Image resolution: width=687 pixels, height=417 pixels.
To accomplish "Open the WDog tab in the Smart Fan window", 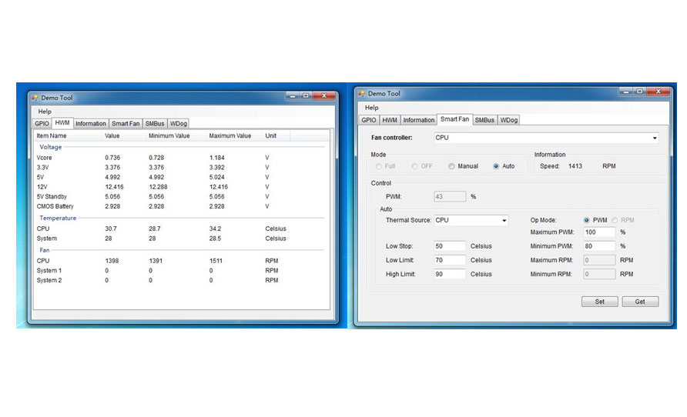I will click(x=508, y=120).
